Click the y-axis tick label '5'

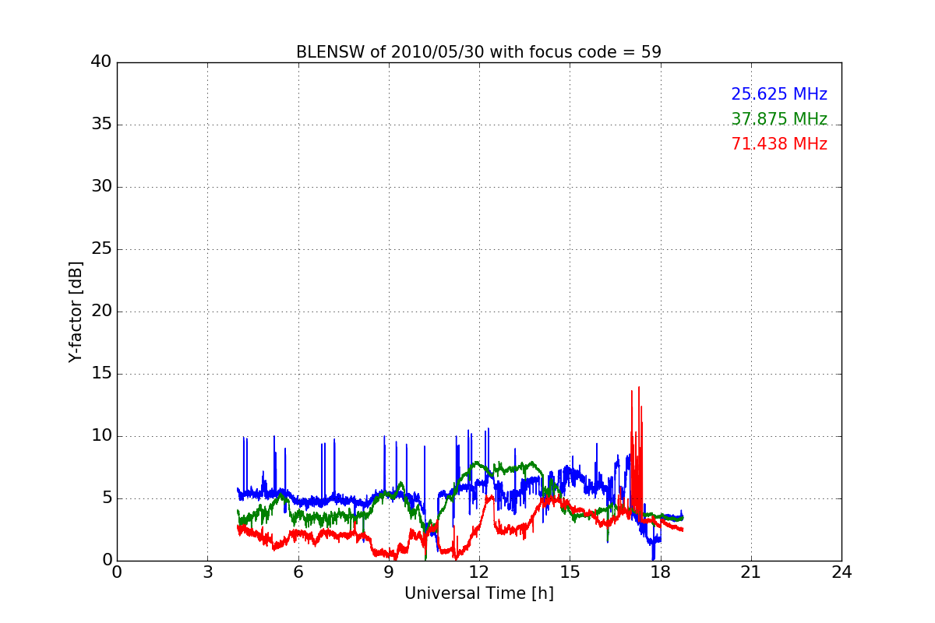tap(107, 498)
